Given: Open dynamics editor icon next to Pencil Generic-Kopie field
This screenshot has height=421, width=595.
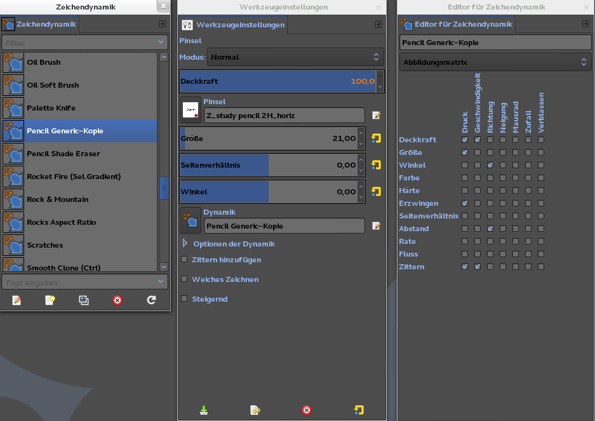Looking at the screenshot, I should 376,226.
